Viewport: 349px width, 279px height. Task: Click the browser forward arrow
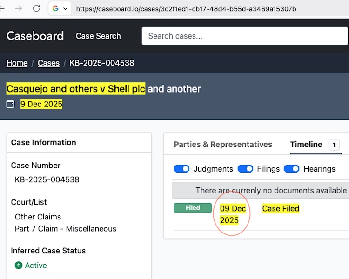tap(19, 8)
